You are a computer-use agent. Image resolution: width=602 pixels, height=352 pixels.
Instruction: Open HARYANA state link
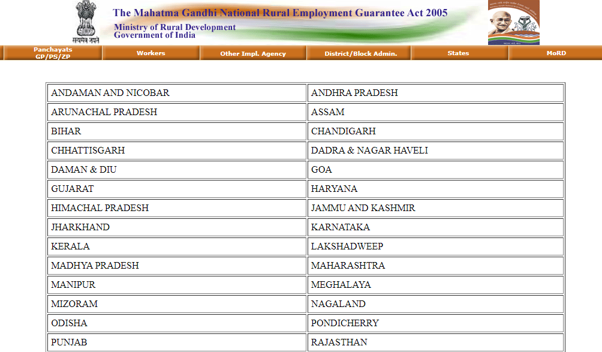[x=334, y=189]
